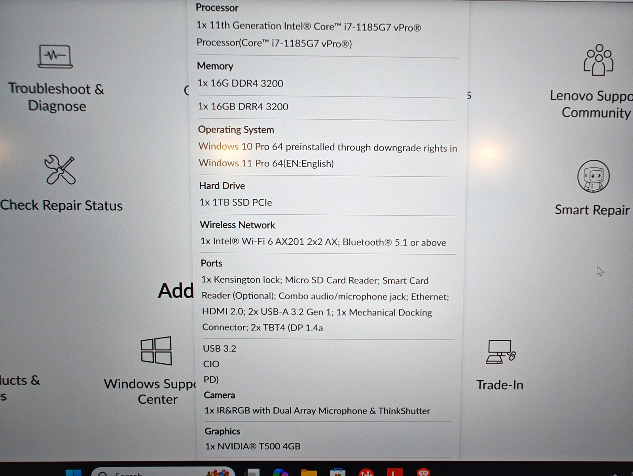Select the 1x 1TB SSD PCIe value

pyautogui.click(x=236, y=202)
